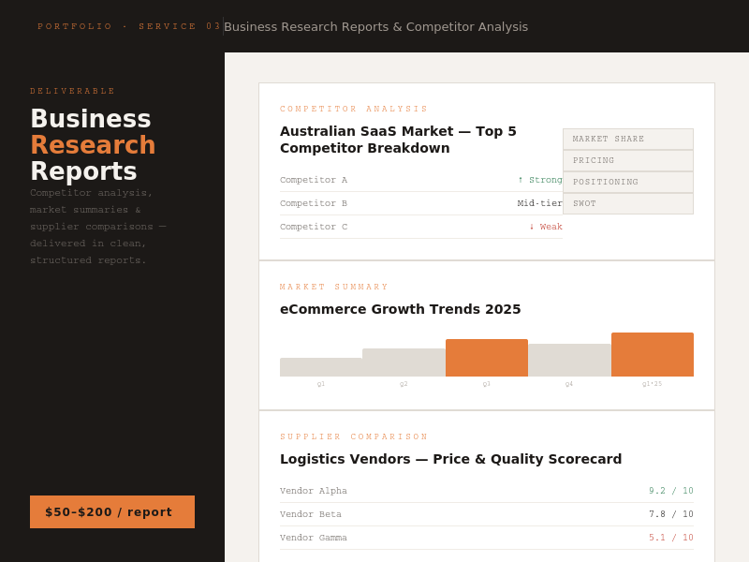Select the Competitor B row

pos(420,203)
